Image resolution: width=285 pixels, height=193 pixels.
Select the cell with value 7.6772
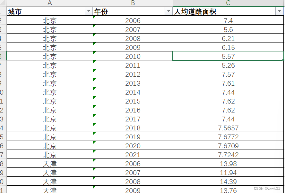pyautogui.click(x=228, y=136)
